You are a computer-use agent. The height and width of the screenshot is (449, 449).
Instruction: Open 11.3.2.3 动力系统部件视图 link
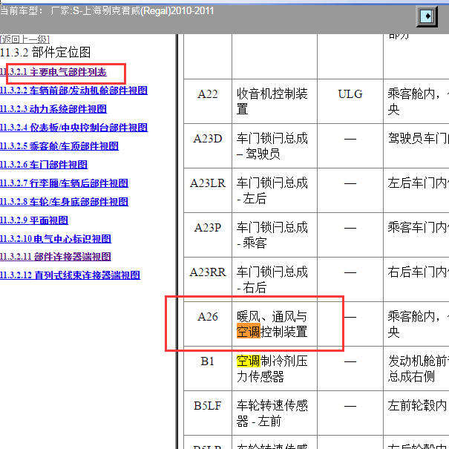click(x=53, y=109)
